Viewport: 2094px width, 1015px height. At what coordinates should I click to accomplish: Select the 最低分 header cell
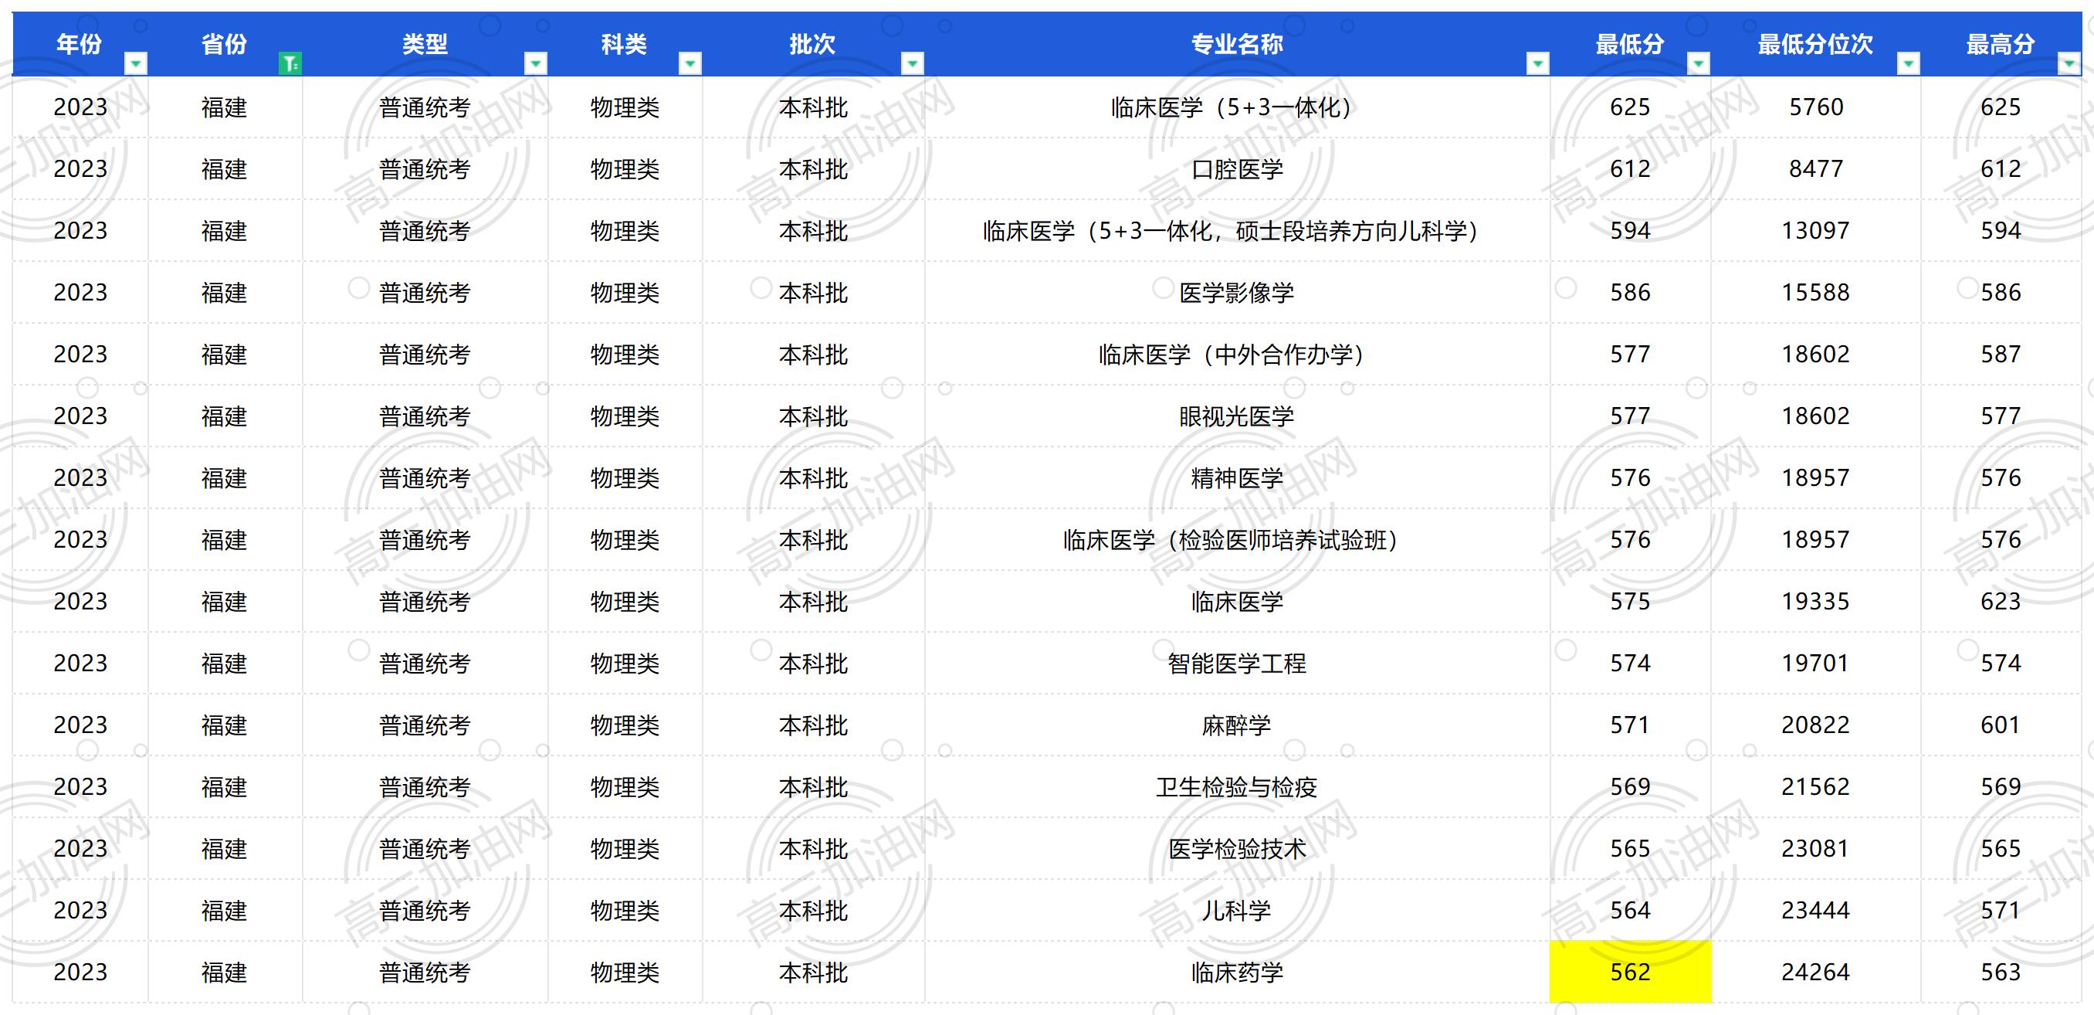coord(1631,44)
